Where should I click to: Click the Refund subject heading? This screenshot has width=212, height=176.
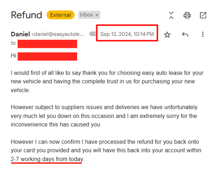tap(26, 15)
